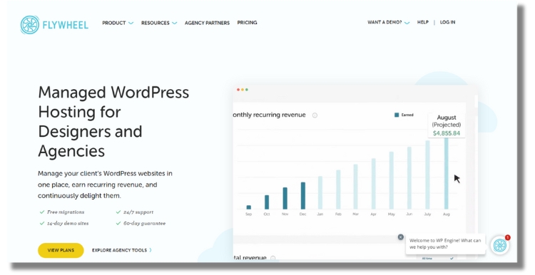Follow the Explore Agency Tools link

(x=122, y=250)
